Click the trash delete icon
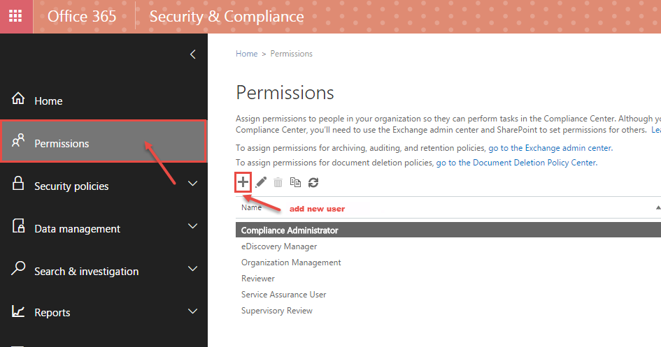 pyautogui.click(x=278, y=182)
